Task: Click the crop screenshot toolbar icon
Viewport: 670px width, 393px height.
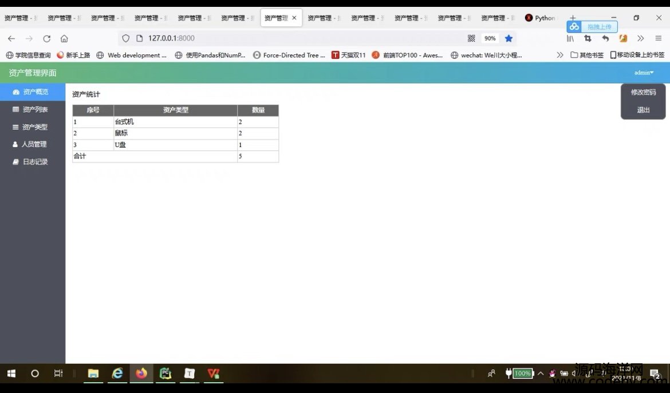Action: coord(588,38)
